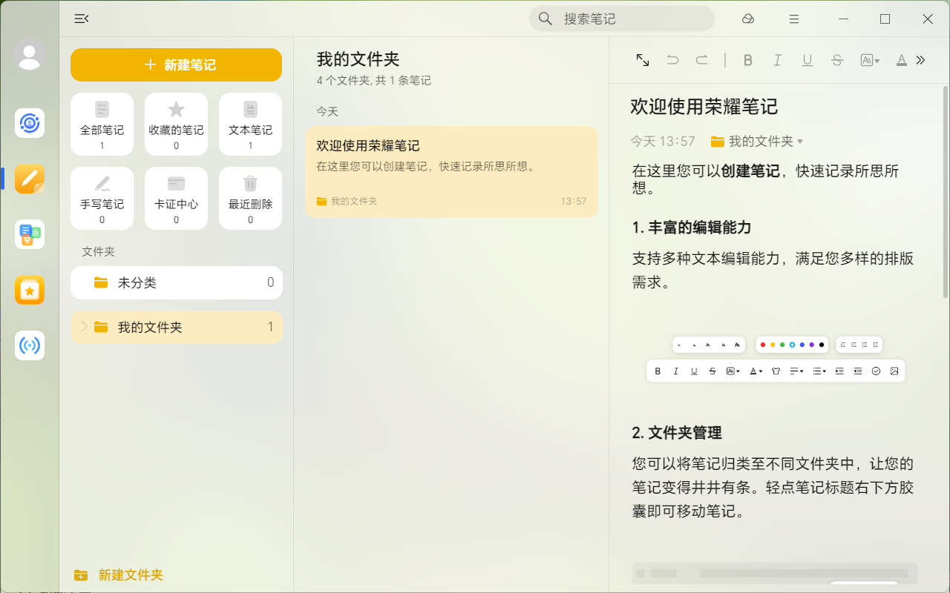Toggle strikethrough formatting
950x593 pixels.
(x=837, y=61)
